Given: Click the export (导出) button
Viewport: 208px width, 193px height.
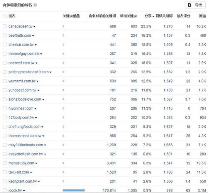Looking at the screenshot, I should tap(195, 5).
